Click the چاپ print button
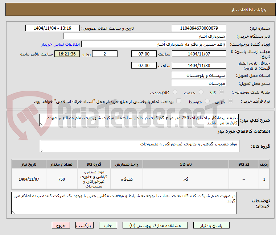 point(108,225)
